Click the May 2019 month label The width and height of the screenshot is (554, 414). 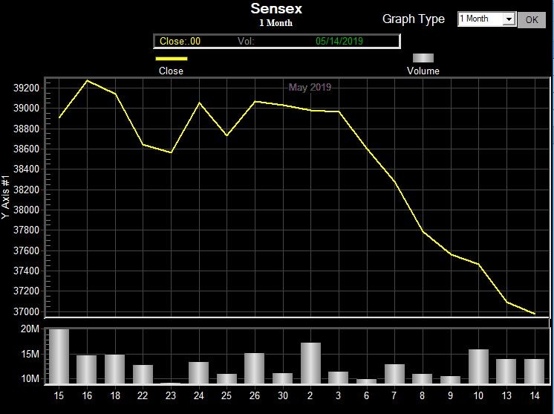310,88
